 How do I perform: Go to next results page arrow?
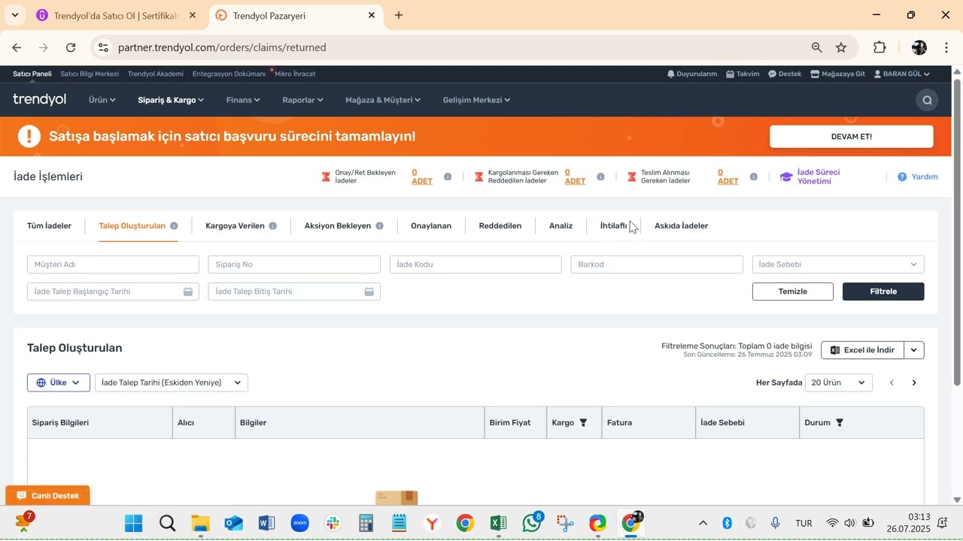point(914,383)
